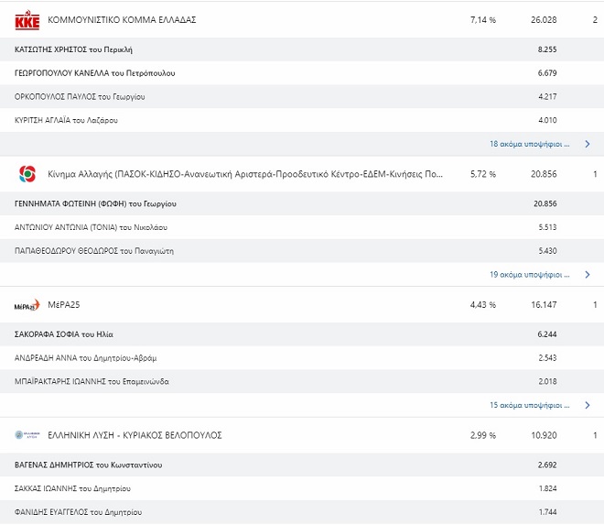Click candidate ΓΕΝΝΗΜΑΤΑ ΦΩΤΕΙΝΗ (ΦΩΦΗ) row
604x525 pixels.
pyautogui.click(x=96, y=203)
